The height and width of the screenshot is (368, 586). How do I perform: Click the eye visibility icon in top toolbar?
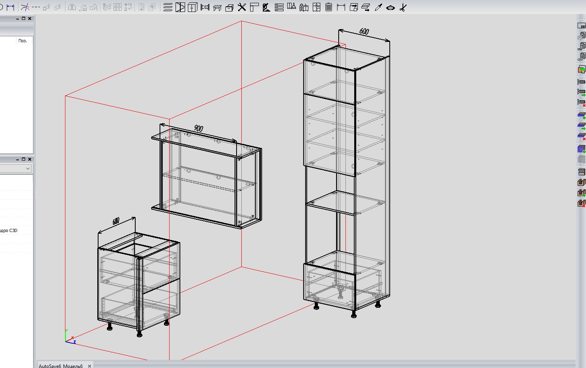[x=391, y=8]
